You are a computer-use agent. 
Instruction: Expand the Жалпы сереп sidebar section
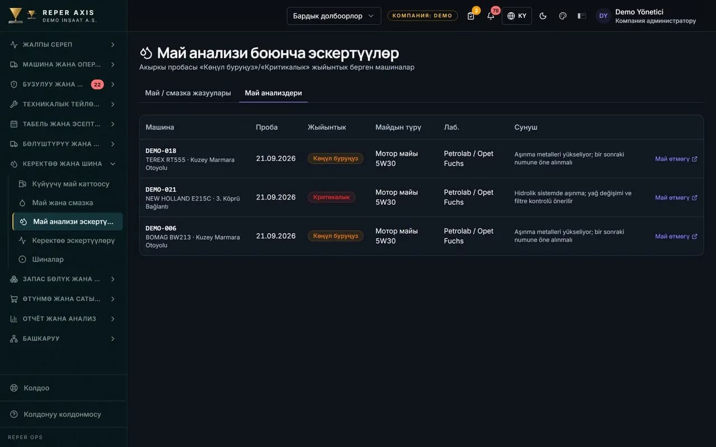point(63,45)
